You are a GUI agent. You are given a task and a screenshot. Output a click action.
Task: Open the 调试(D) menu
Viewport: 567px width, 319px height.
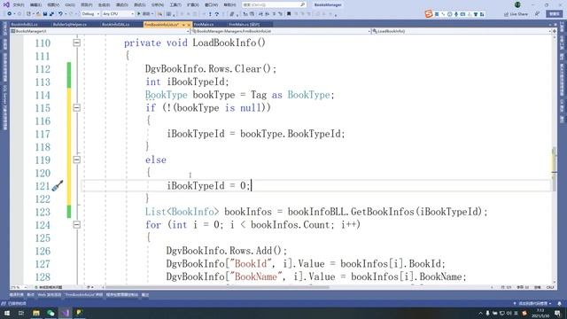[122, 5]
